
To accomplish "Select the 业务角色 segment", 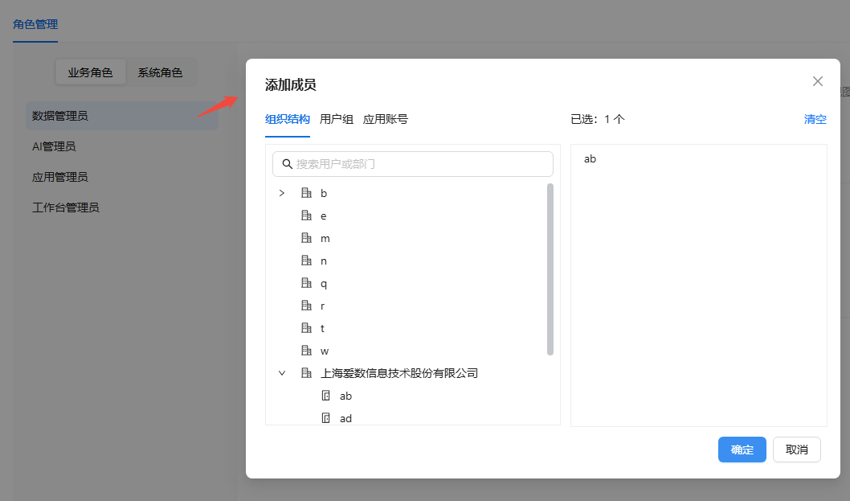I will pyautogui.click(x=90, y=72).
